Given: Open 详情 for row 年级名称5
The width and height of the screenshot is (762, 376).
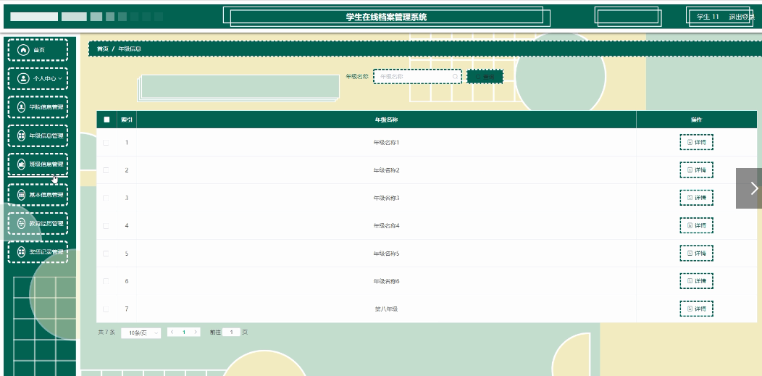Looking at the screenshot, I should coord(696,254).
